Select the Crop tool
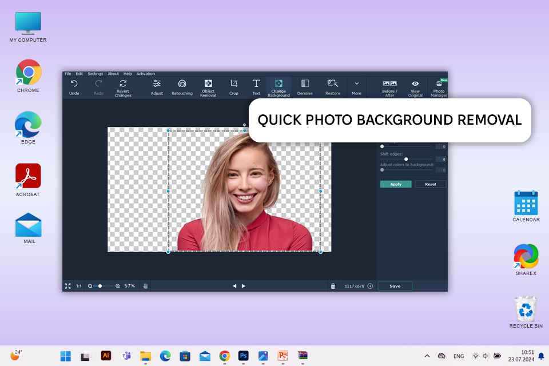Image resolution: width=549 pixels, height=366 pixels. (233, 87)
